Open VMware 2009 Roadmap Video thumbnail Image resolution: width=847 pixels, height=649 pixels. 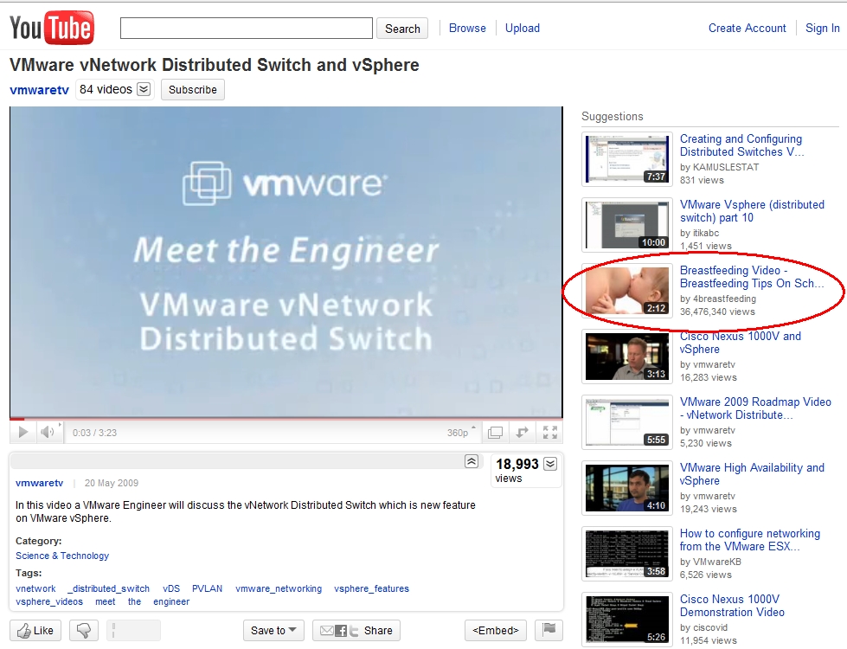[x=627, y=422]
